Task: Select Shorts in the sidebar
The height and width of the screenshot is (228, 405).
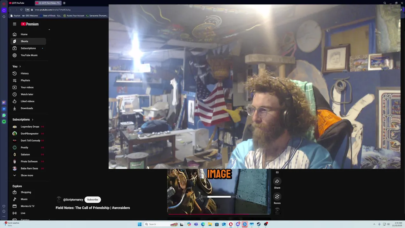Action: [28, 41]
